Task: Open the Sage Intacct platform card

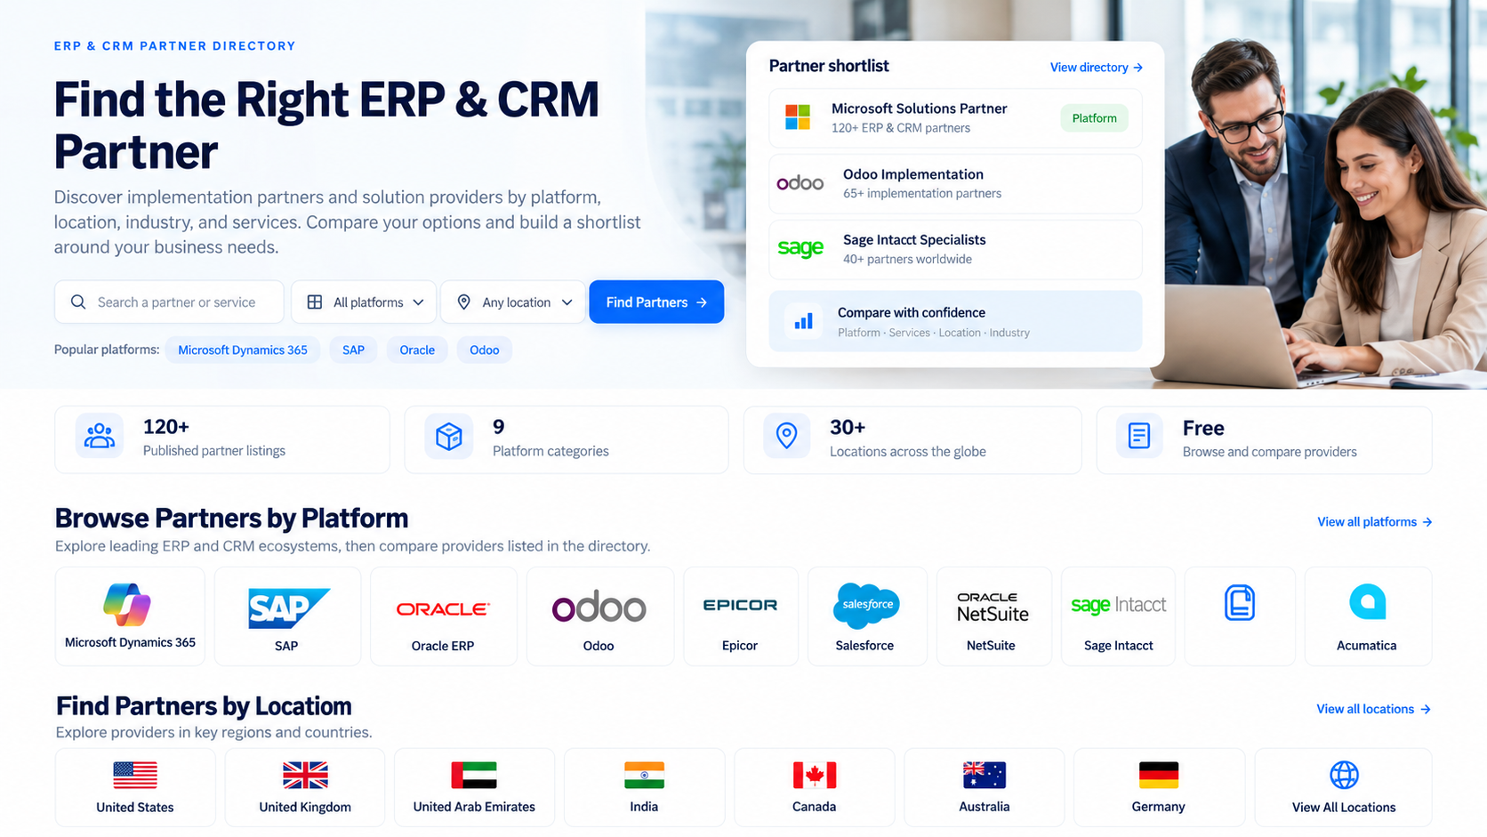Action: [1118, 616]
